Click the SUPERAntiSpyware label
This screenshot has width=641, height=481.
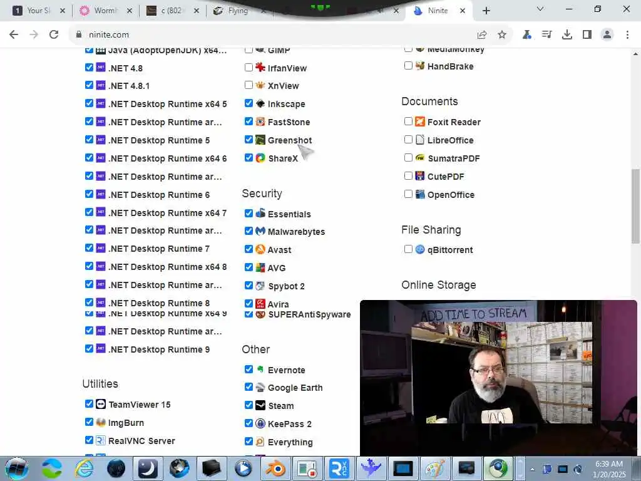click(x=309, y=314)
